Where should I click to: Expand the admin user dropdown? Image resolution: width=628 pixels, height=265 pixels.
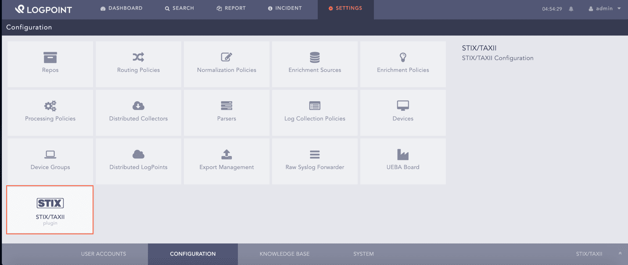coord(605,9)
